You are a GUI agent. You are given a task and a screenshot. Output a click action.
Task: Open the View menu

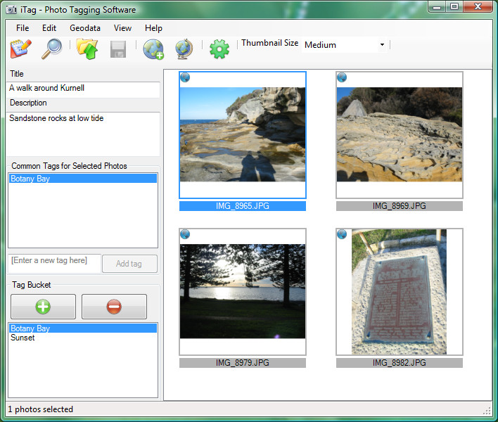122,28
